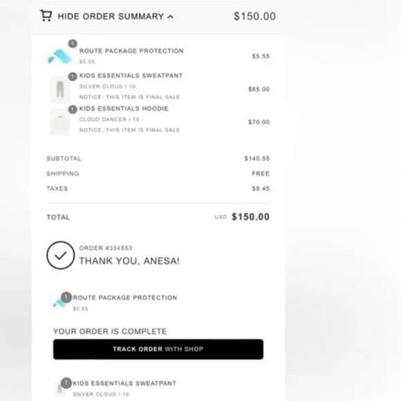401x401 pixels.
Task: Click the order confirmed checkmark circle
Action: [x=61, y=255]
